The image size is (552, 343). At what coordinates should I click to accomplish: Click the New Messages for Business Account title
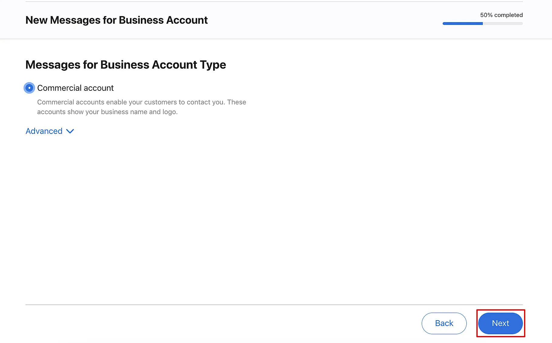[x=116, y=20]
